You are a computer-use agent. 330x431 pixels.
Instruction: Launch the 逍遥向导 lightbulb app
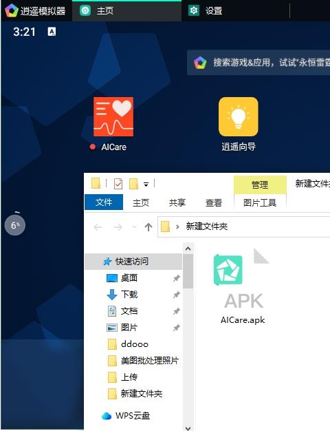point(239,116)
